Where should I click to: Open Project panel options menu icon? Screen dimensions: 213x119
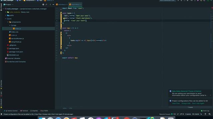pyautogui.click(x=50, y=4)
